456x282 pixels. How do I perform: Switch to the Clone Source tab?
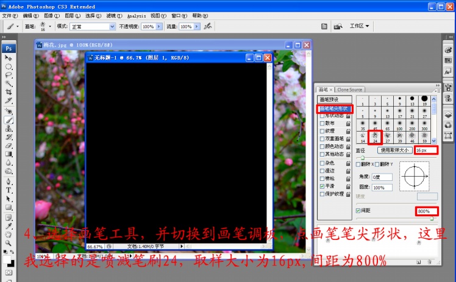pyautogui.click(x=350, y=90)
